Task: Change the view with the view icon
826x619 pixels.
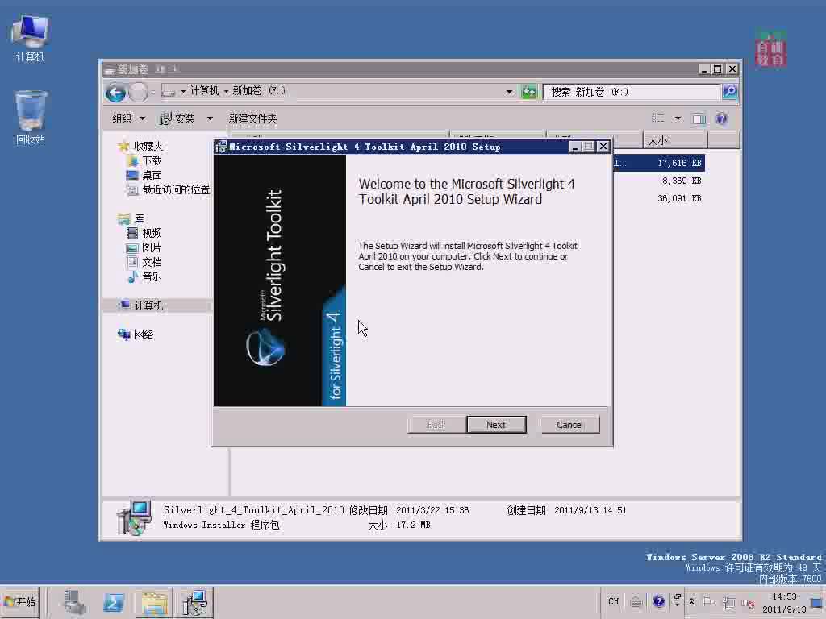Action: pyautogui.click(x=658, y=118)
